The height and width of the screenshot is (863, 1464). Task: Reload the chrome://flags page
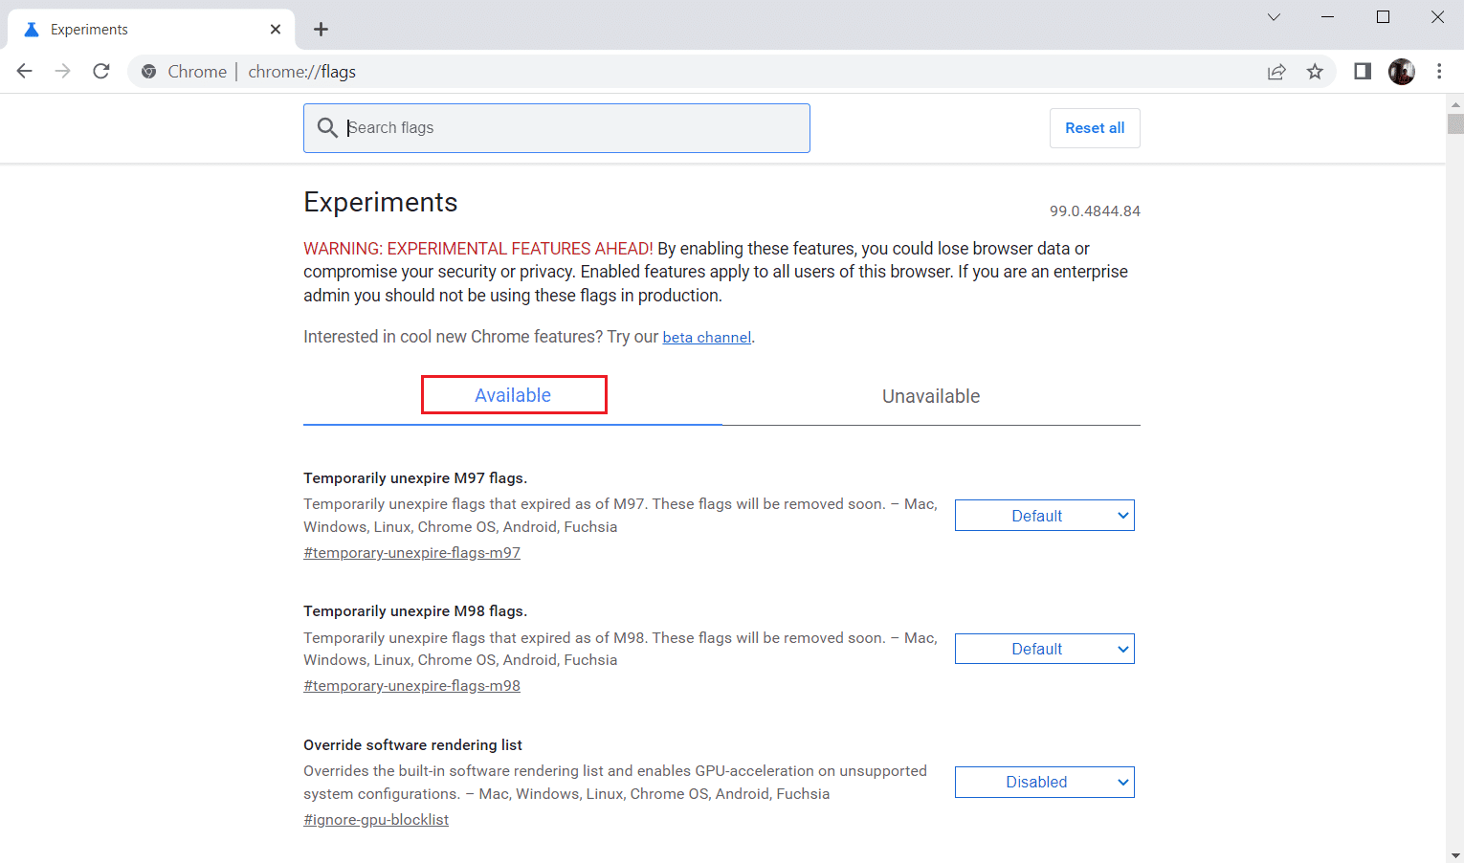click(101, 72)
